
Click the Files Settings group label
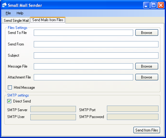coord(18,28)
